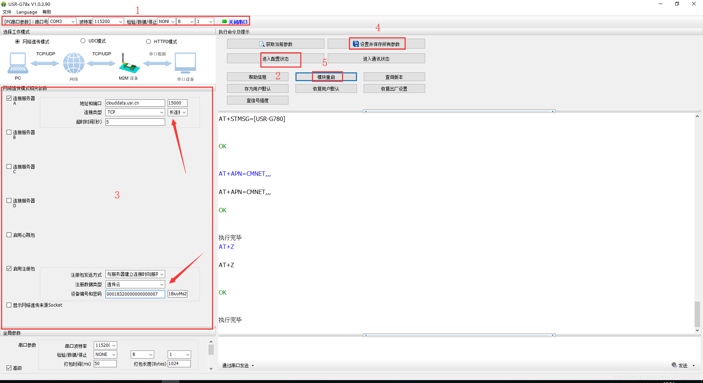Click 恢复出厂设置 button

coord(394,88)
